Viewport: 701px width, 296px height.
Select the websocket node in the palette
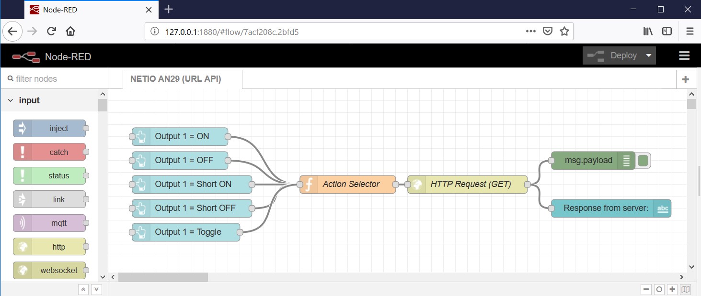pos(50,270)
